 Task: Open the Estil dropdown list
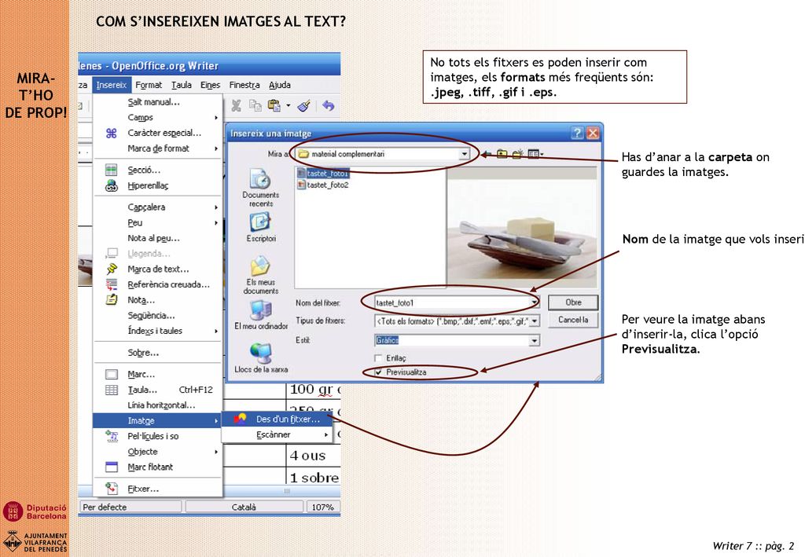(535, 340)
